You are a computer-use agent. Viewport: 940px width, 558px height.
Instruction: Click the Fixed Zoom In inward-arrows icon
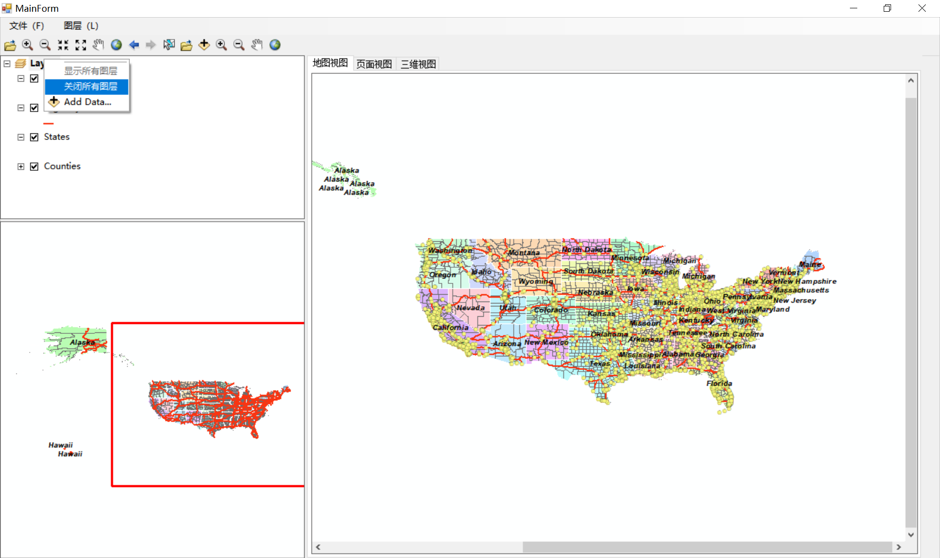63,45
